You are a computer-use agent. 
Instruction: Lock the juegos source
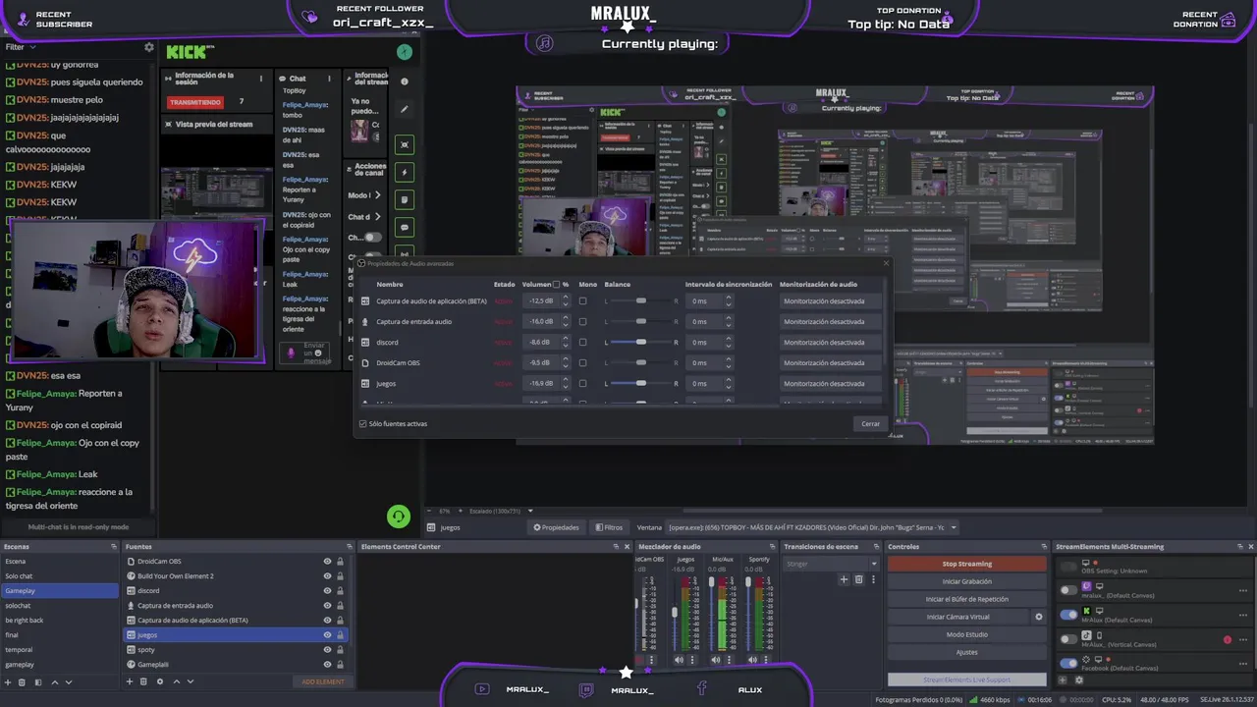[340, 635]
